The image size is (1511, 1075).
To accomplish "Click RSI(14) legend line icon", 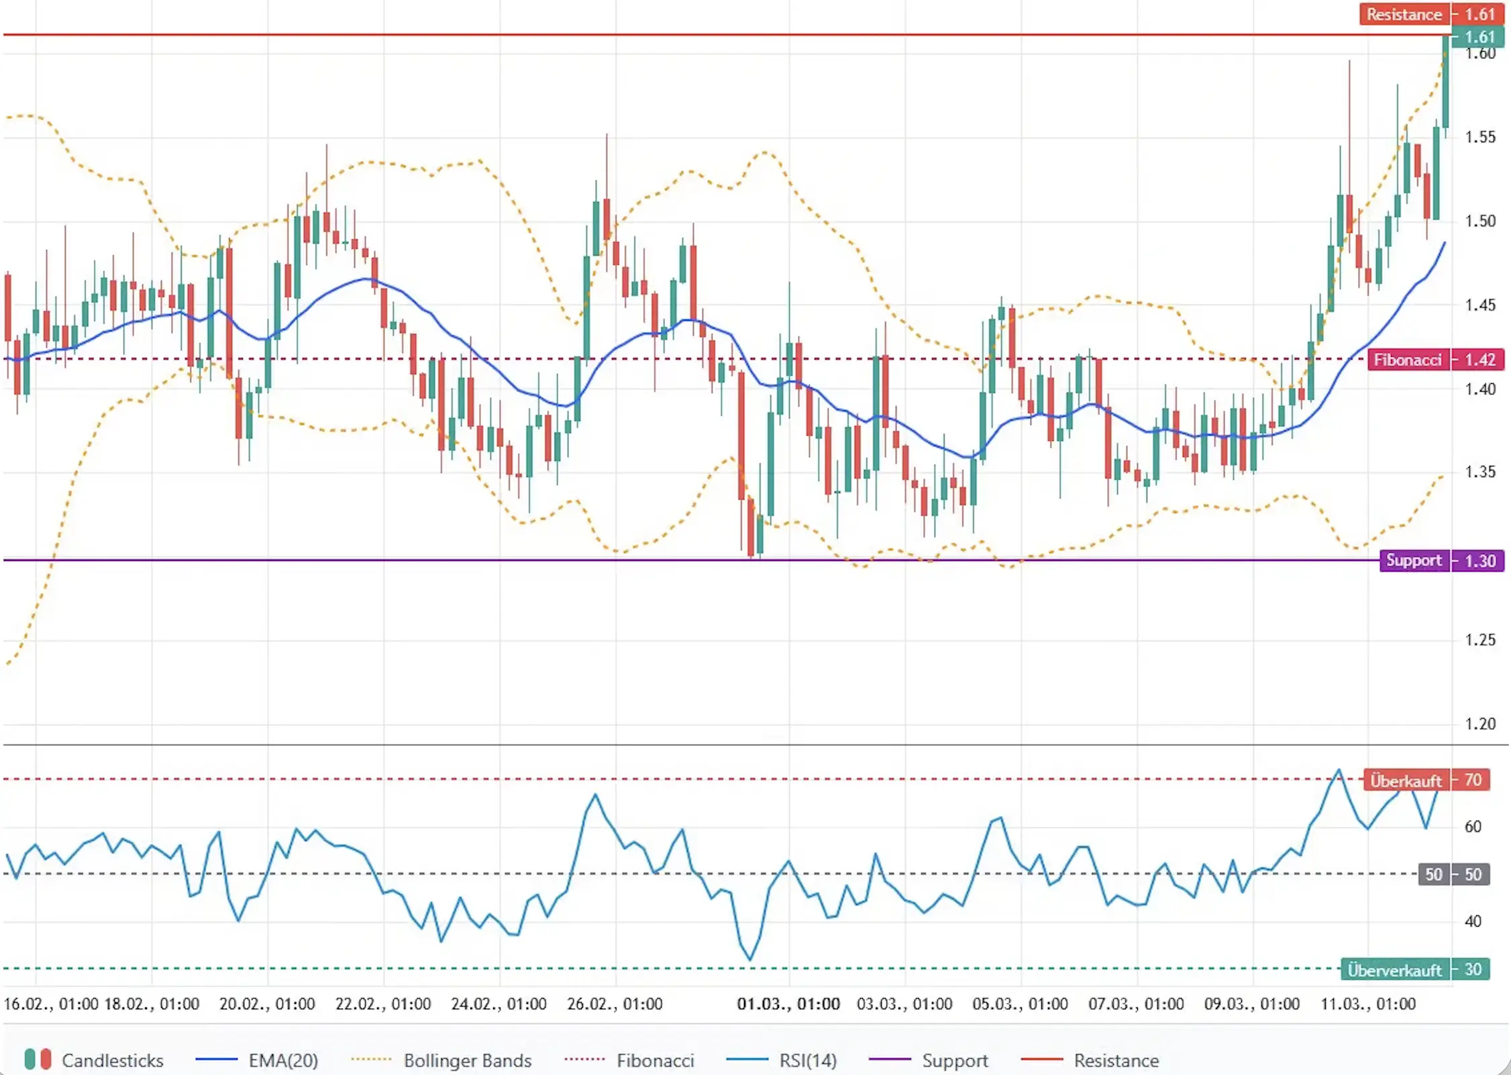I will click(747, 1060).
